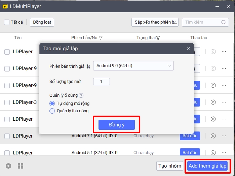
Task: Click the filter icon next to Trạng thái
Action: [x=158, y=38]
